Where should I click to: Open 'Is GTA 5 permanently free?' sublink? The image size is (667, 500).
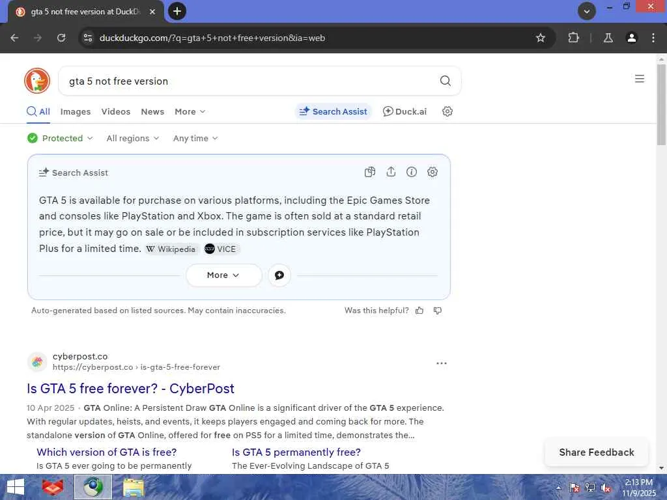click(296, 452)
